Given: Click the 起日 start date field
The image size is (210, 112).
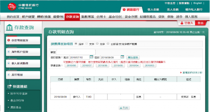Looking at the screenshot, I should [79, 57].
